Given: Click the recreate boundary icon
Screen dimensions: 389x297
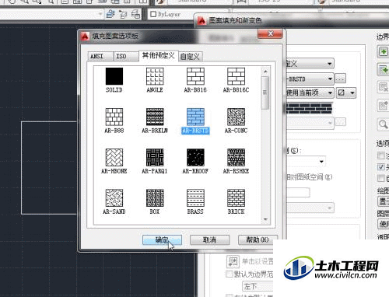Looking at the screenshot, I should tap(383, 106).
